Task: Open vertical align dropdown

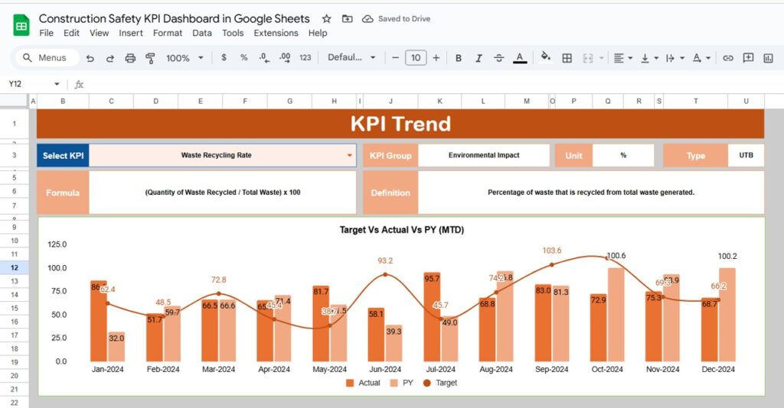Action: point(649,58)
